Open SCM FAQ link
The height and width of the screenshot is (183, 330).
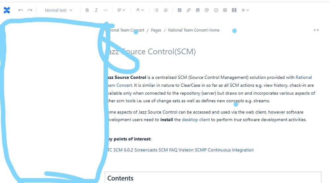168,150
